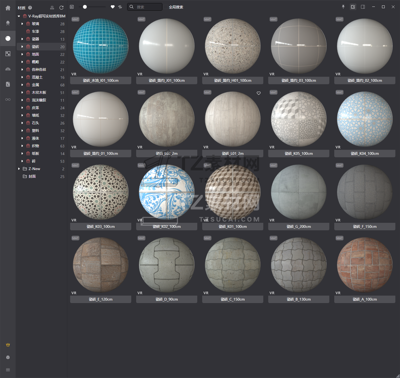Image resolution: width=400 pixels, height=378 pixels.
Task: Click the folder icon beside Z-New
Action: [x=25, y=169]
